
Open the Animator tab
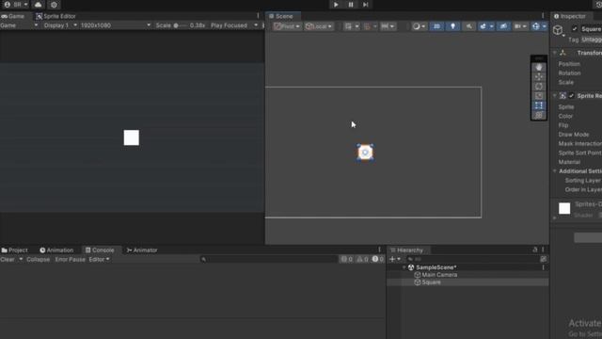click(142, 250)
